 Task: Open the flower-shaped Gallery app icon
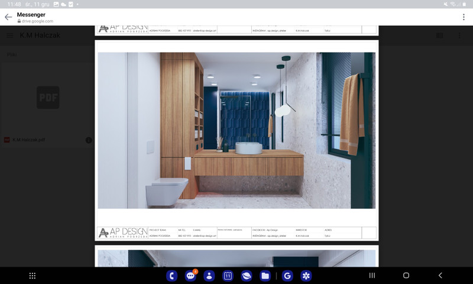(x=306, y=276)
